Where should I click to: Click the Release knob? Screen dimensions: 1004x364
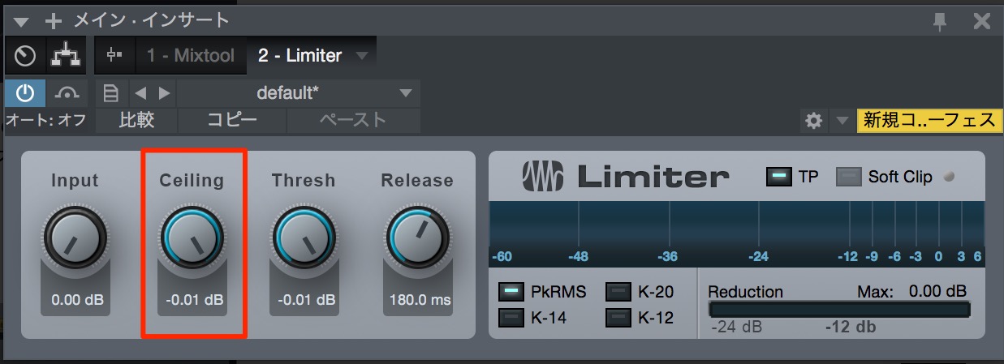pyautogui.click(x=416, y=238)
